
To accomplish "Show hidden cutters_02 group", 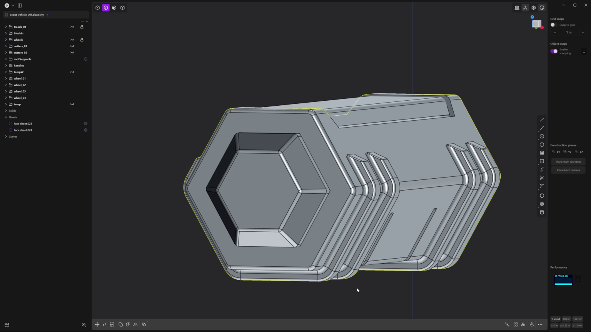I will 72,53.
